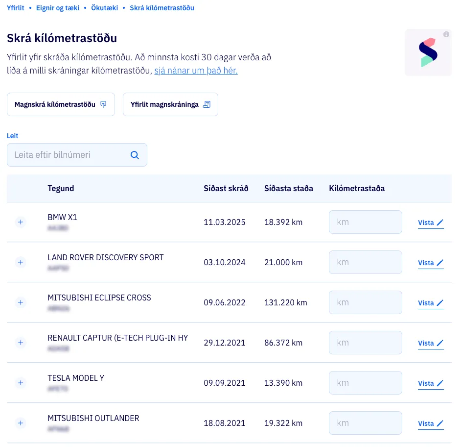
Task: Select the 18.392 km value
Action: point(283,222)
